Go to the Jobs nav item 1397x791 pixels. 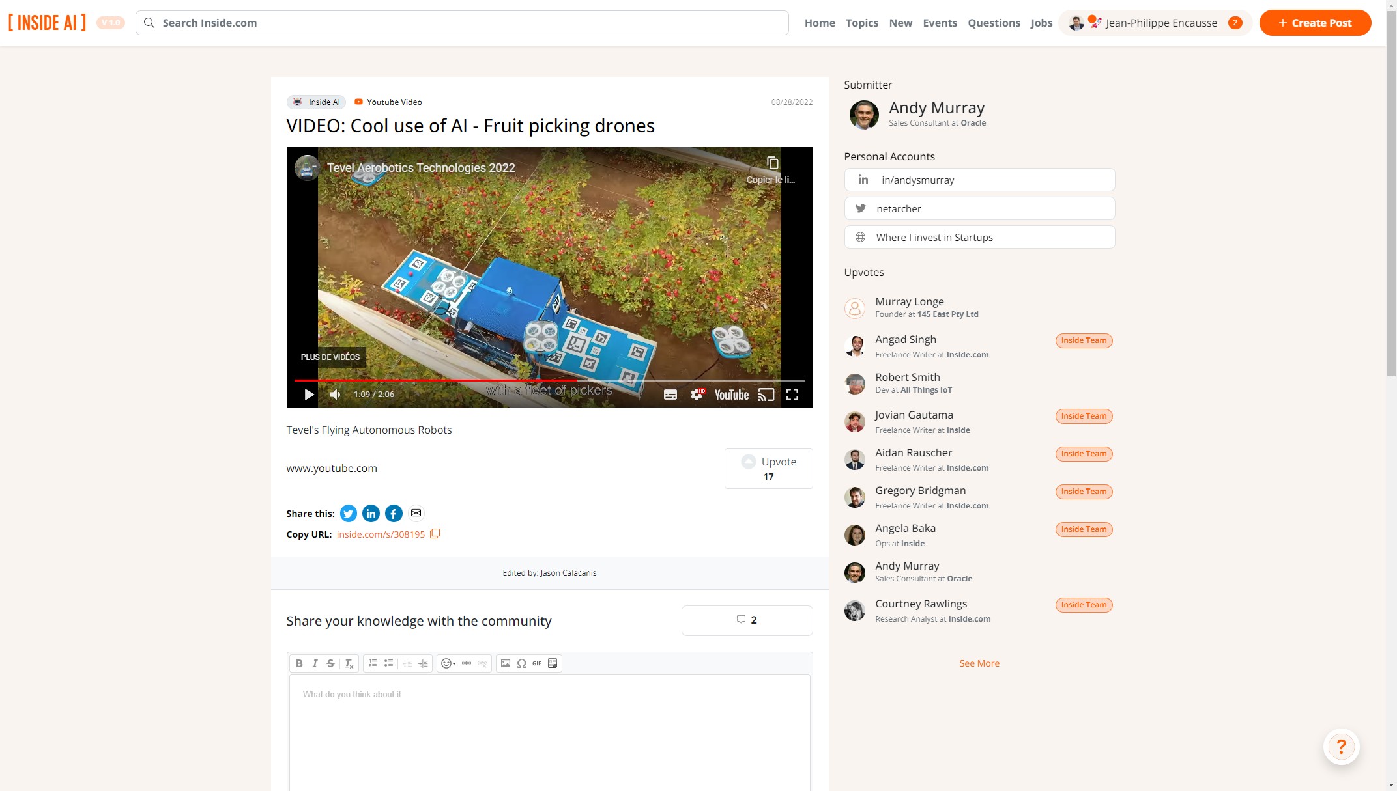(x=1041, y=23)
